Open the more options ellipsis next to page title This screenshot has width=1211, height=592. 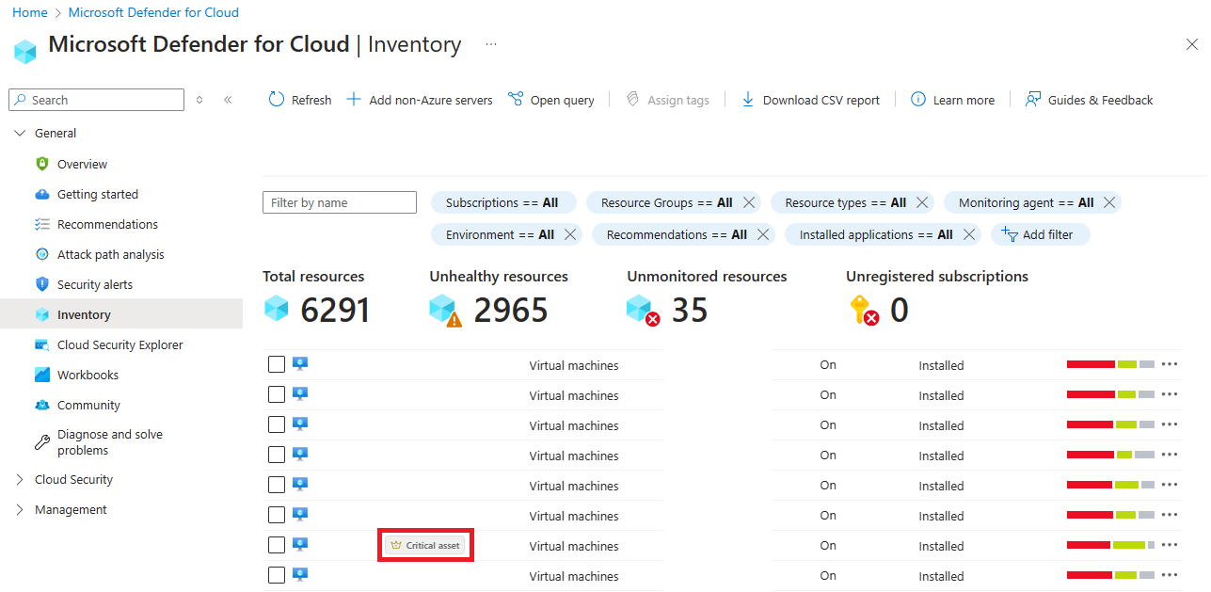tap(491, 44)
